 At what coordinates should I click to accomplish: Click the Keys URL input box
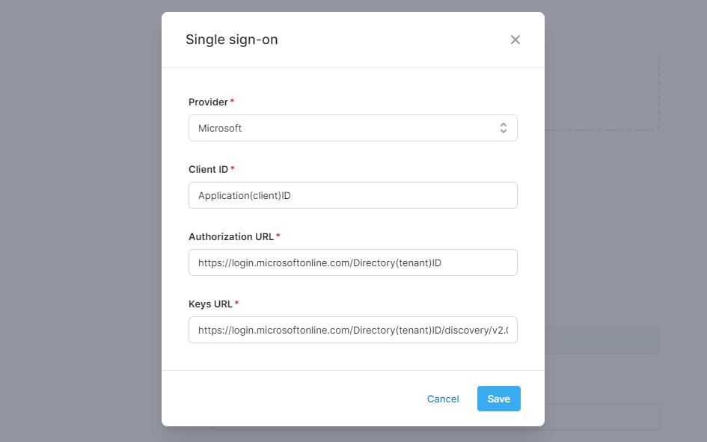click(352, 329)
